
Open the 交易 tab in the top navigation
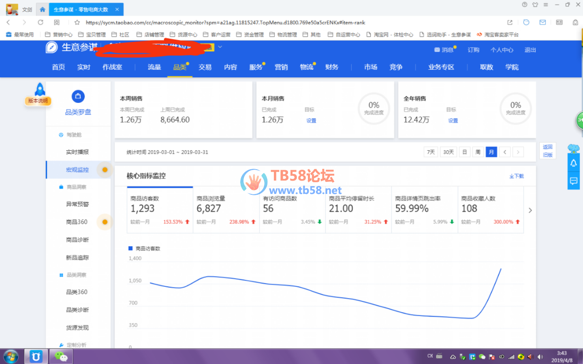(205, 67)
